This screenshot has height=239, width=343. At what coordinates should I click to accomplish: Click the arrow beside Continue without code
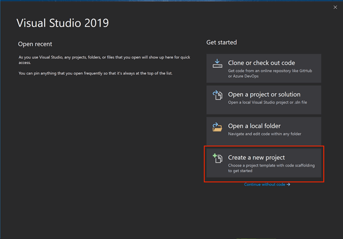289,185
